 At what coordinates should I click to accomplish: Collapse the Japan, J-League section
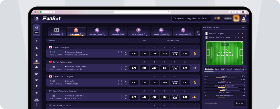[x=194, y=47]
